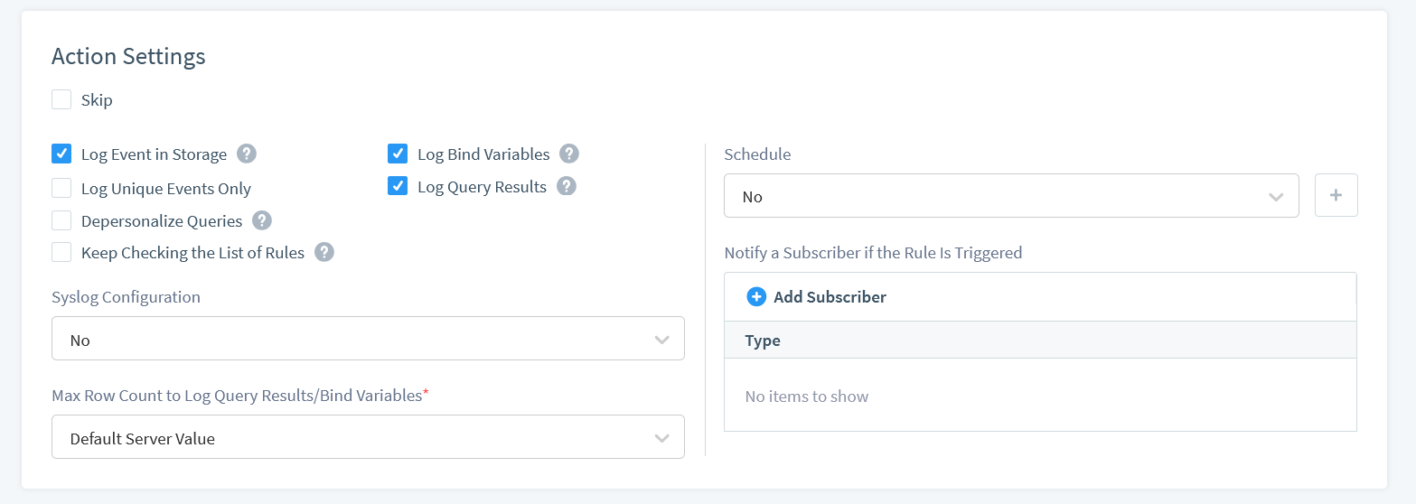Enable the Skip checkbox
The image size is (1416, 504).
pyautogui.click(x=61, y=99)
